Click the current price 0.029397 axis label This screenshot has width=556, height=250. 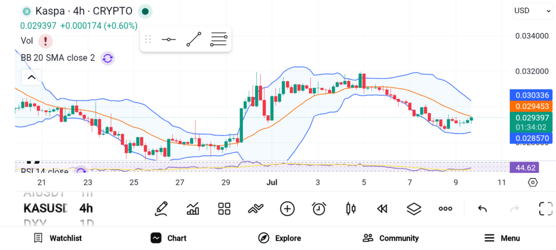pyautogui.click(x=531, y=118)
